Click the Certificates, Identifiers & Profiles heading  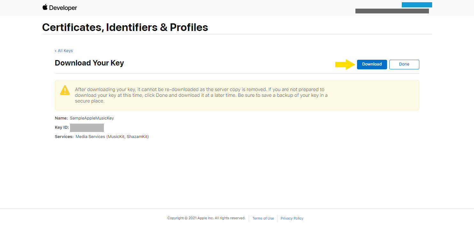pyautogui.click(x=125, y=27)
